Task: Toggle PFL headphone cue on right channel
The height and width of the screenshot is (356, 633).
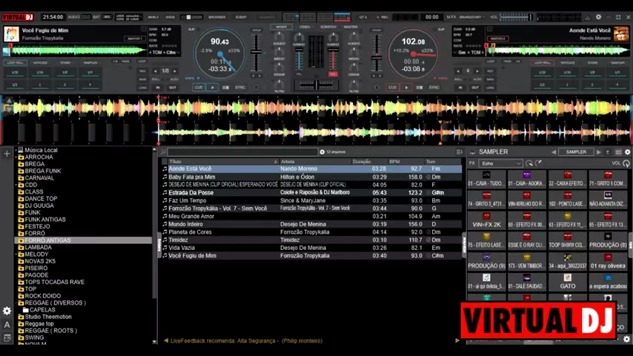Action: point(333,75)
